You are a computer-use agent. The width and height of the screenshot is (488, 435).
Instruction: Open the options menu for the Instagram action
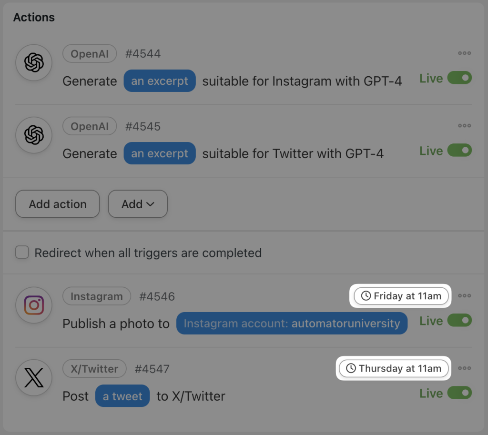coord(464,295)
